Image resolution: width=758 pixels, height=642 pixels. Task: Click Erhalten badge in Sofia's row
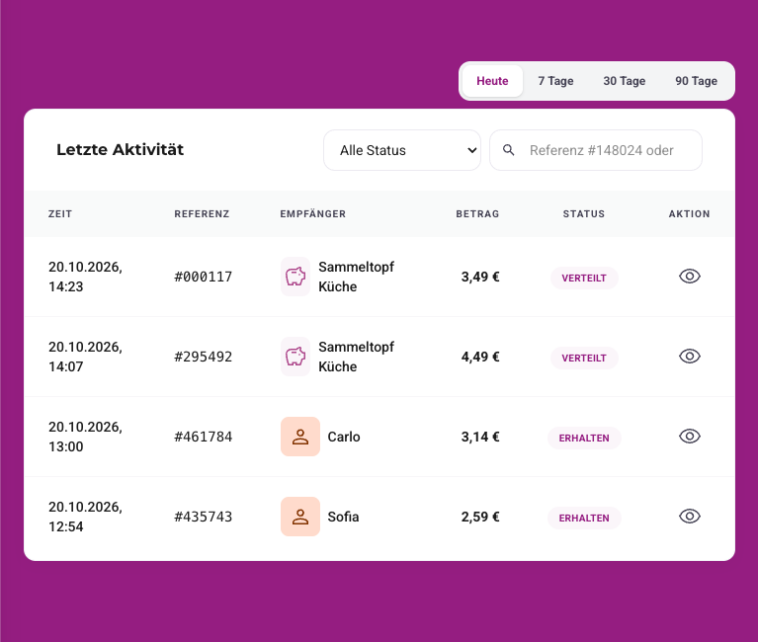pyautogui.click(x=584, y=518)
